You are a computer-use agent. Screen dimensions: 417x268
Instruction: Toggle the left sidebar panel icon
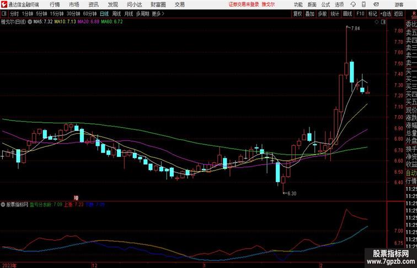tap(4, 14)
